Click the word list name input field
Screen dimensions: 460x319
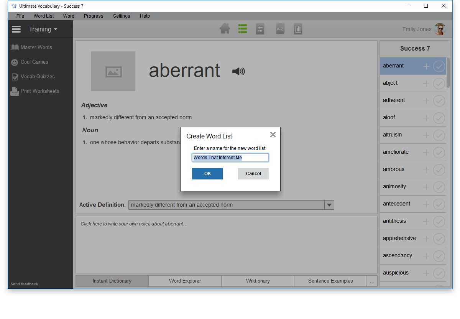pyautogui.click(x=230, y=158)
